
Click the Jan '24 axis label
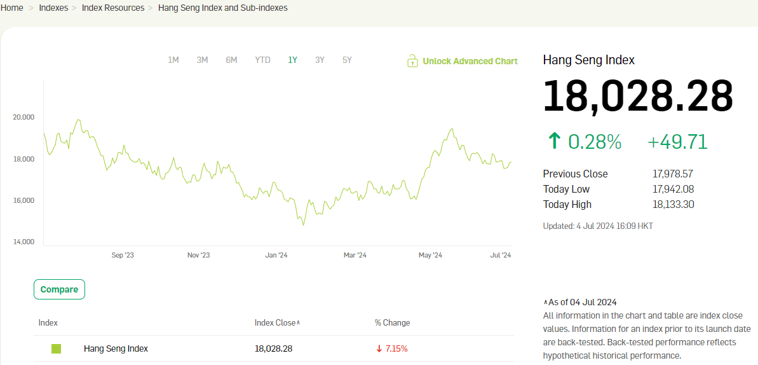point(276,255)
